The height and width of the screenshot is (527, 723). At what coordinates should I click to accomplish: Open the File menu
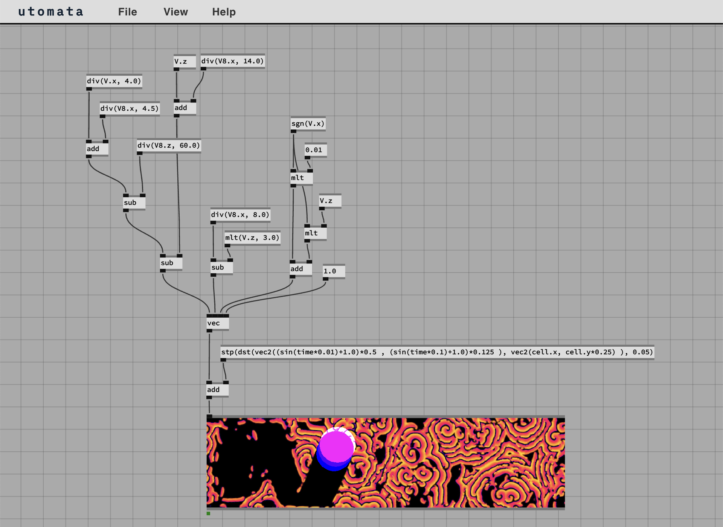tap(127, 12)
